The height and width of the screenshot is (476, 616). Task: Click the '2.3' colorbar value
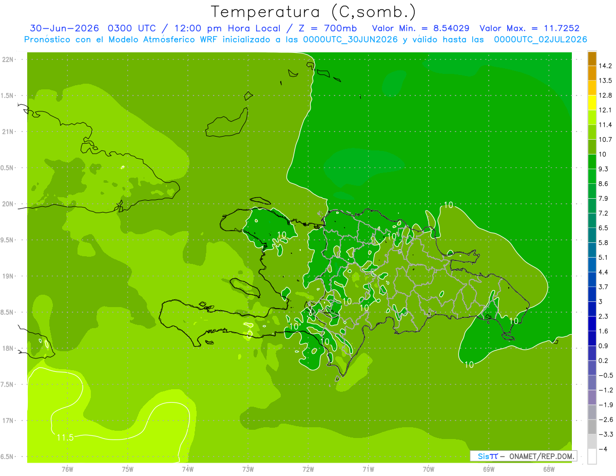[604, 316]
